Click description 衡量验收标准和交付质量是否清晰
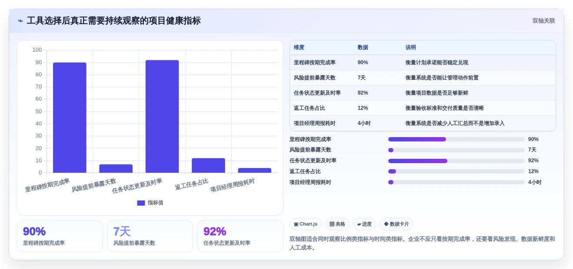This screenshot has width=573, height=269. tap(445, 108)
